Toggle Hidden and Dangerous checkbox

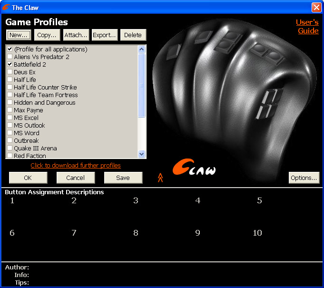(x=10, y=102)
